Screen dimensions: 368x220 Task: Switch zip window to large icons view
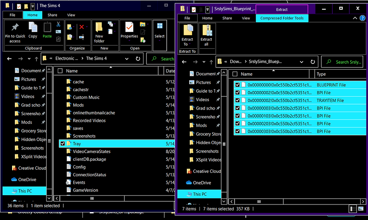pos(361,209)
